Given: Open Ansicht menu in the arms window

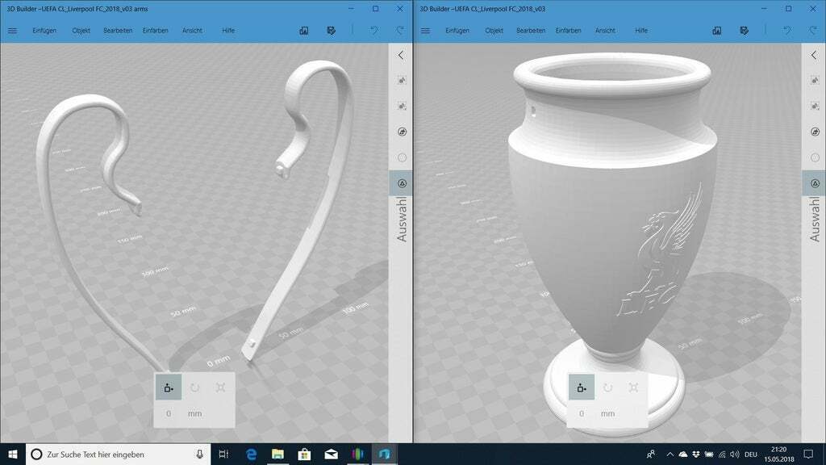Looking at the screenshot, I should click(192, 31).
